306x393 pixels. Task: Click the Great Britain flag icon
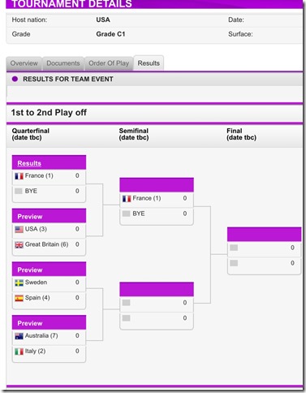[19, 245]
